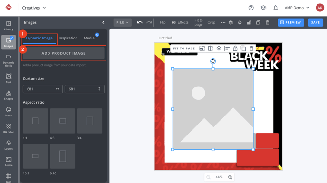Image resolution: width=327 pixels, height=183 pixels.
Task: Click align icon in floating toolbar
Action: tap(227, 48)
